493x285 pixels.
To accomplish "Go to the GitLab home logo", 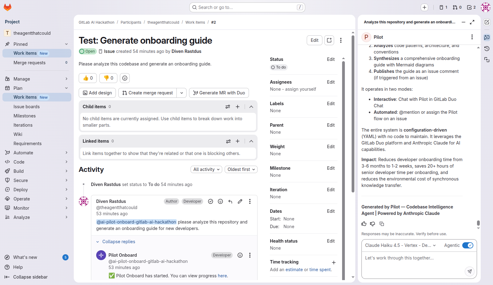I will pyautogui.click(x=8, y=7).
